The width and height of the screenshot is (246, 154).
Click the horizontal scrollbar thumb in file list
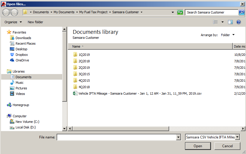(x=120, y=129)
